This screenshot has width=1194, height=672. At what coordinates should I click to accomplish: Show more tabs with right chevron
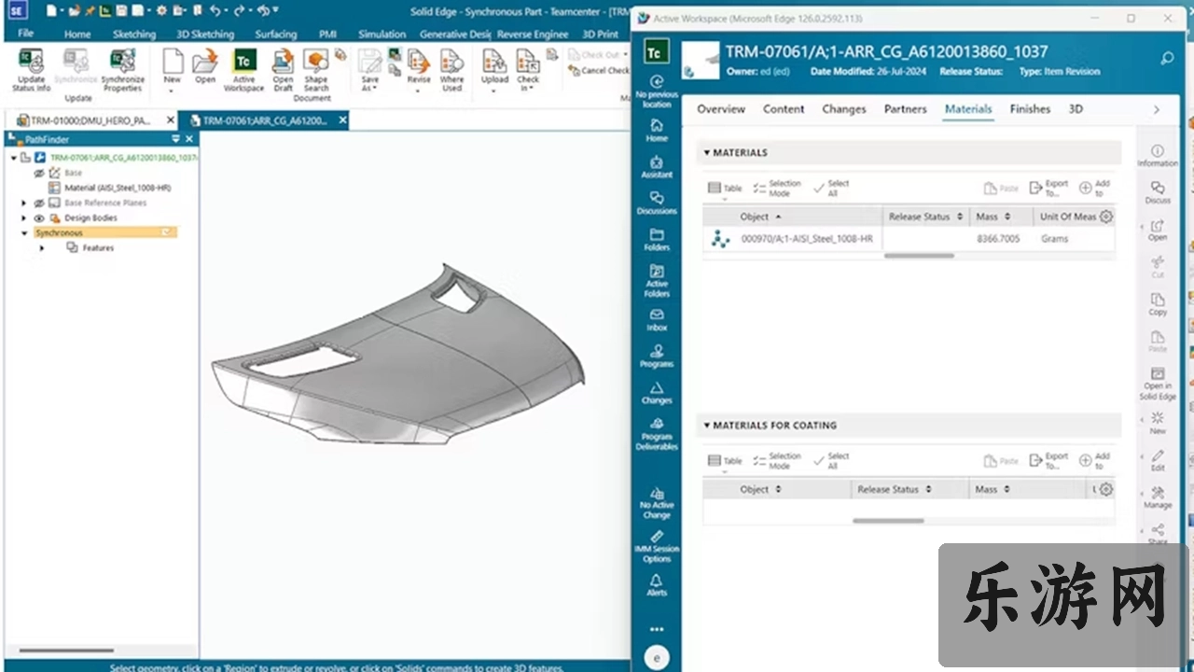pyautogui.click(x=1156, y=109)
